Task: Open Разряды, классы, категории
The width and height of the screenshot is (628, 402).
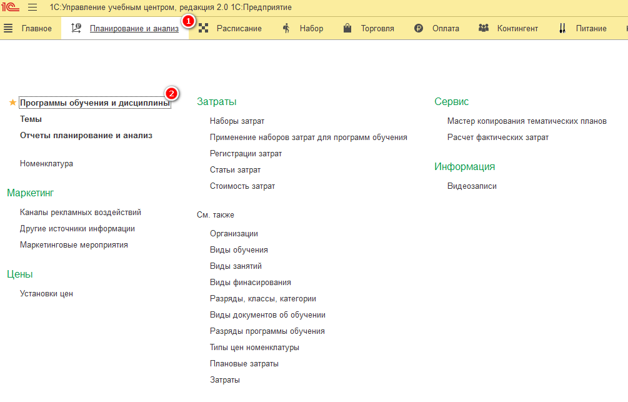Action: pyautogui.click(x=263, y=299)
